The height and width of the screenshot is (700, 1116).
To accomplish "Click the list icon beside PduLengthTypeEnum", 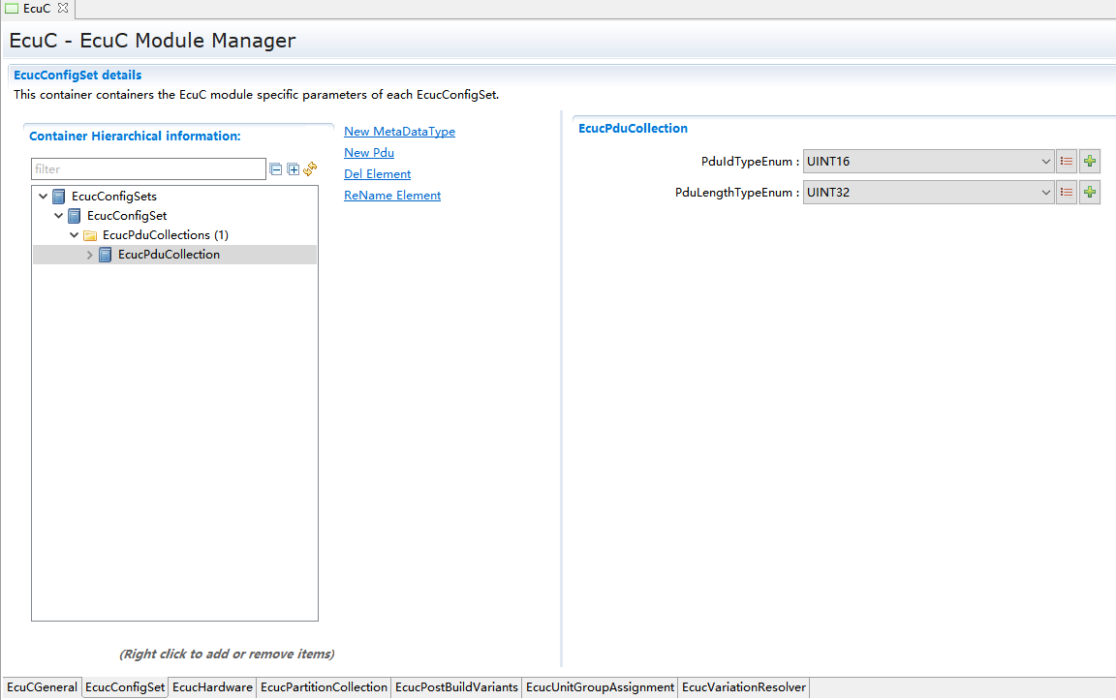I will click(x=1067, y=193).
